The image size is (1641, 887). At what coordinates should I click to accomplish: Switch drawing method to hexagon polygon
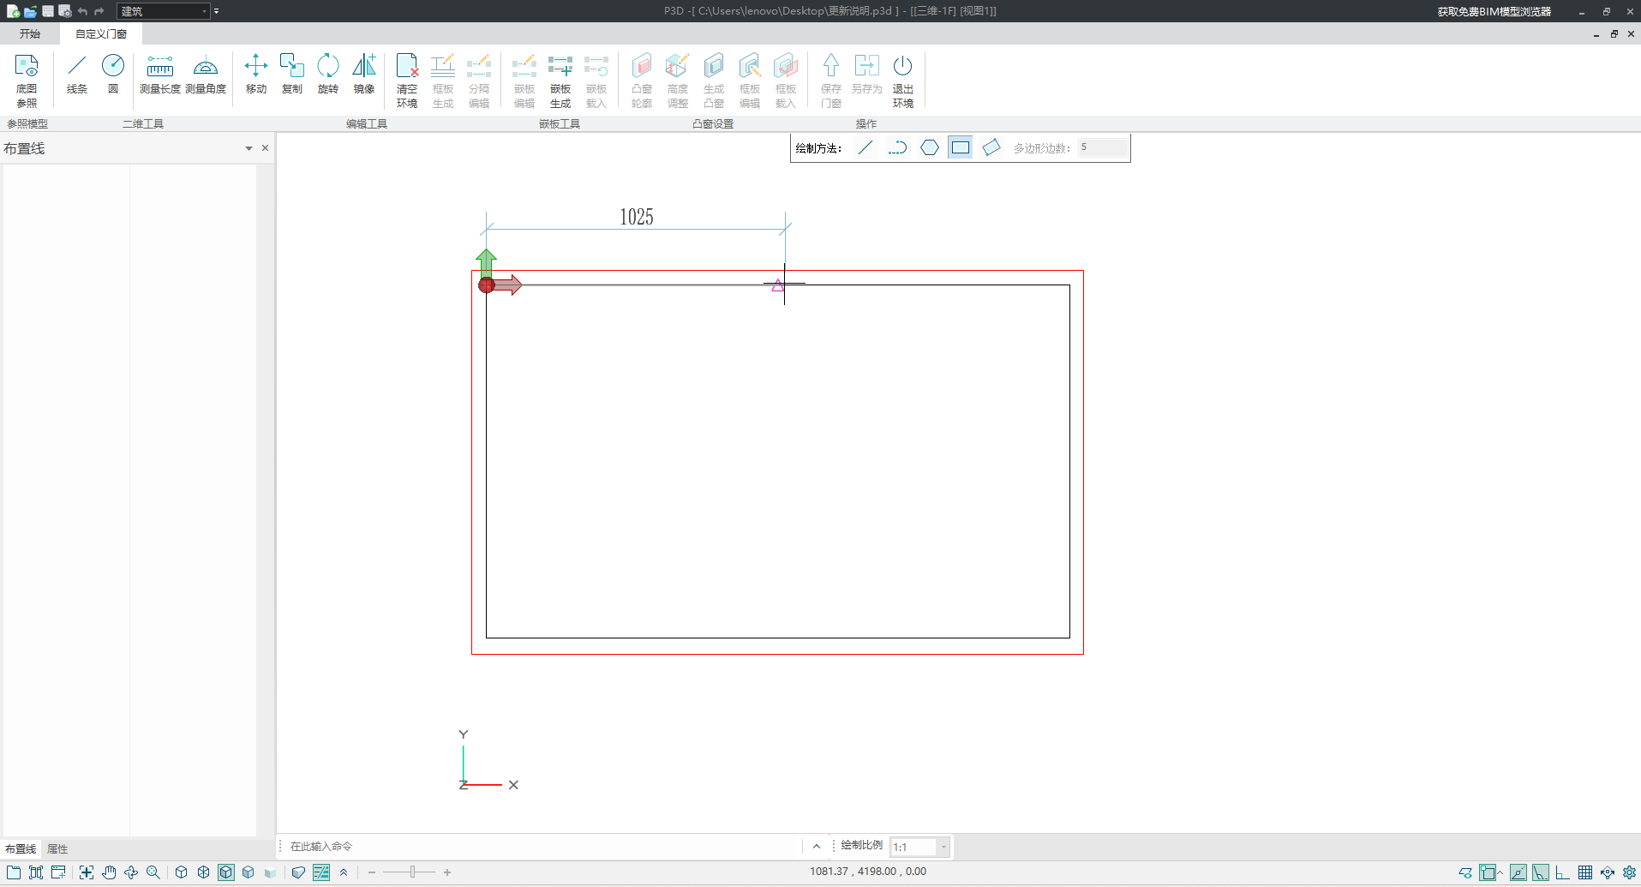tap(930, 147)
